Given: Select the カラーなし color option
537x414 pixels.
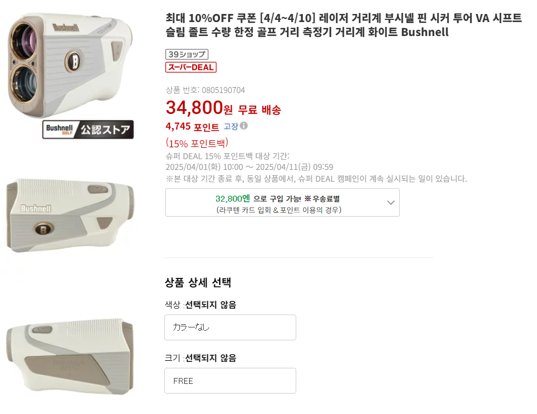Looking at the screenshot, I should (230, 327).
